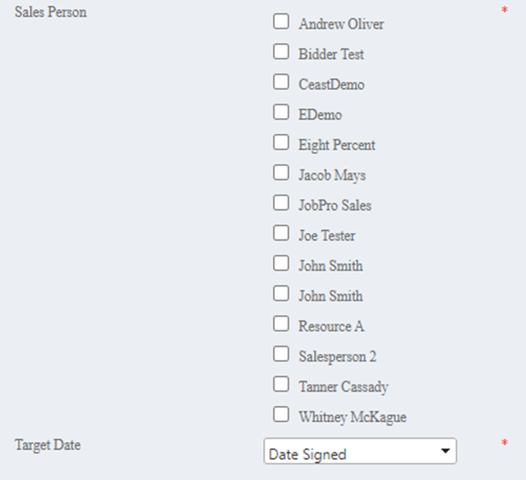Check the Joe Tester checkbox

click(281, 233)
